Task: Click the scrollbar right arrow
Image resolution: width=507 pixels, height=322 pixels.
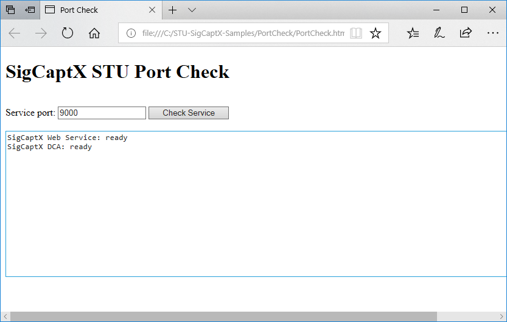Action: (x=502, y=316)
